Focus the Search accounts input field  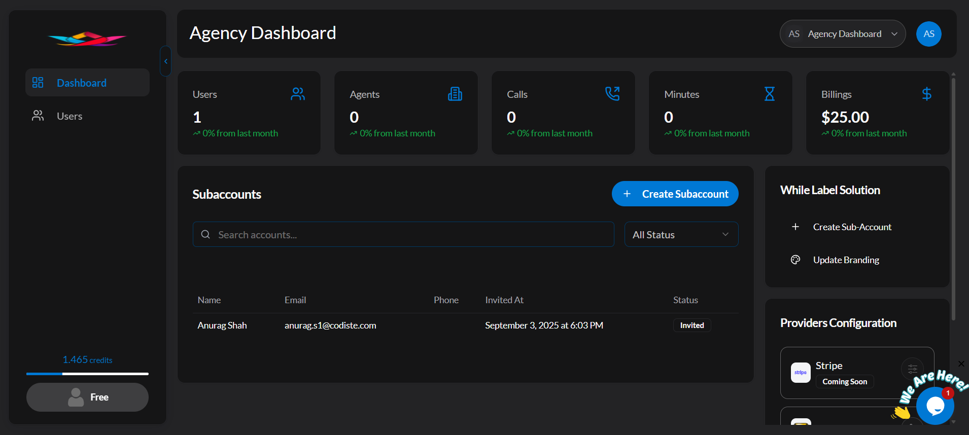pyautogui.click(x=403, y=234)
